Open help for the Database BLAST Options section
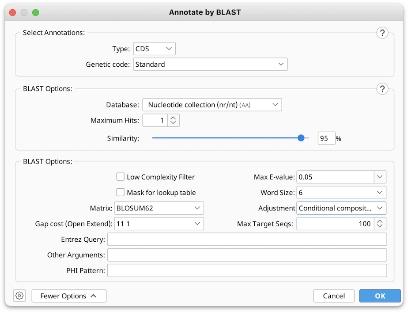Image resolution: width=408 pixels, height=312 pixels. 382,89
